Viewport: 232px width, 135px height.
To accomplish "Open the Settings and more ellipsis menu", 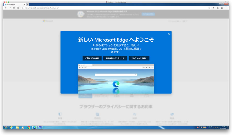I will (x=226, y=8).
